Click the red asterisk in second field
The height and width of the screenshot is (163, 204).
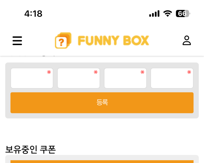96,72
